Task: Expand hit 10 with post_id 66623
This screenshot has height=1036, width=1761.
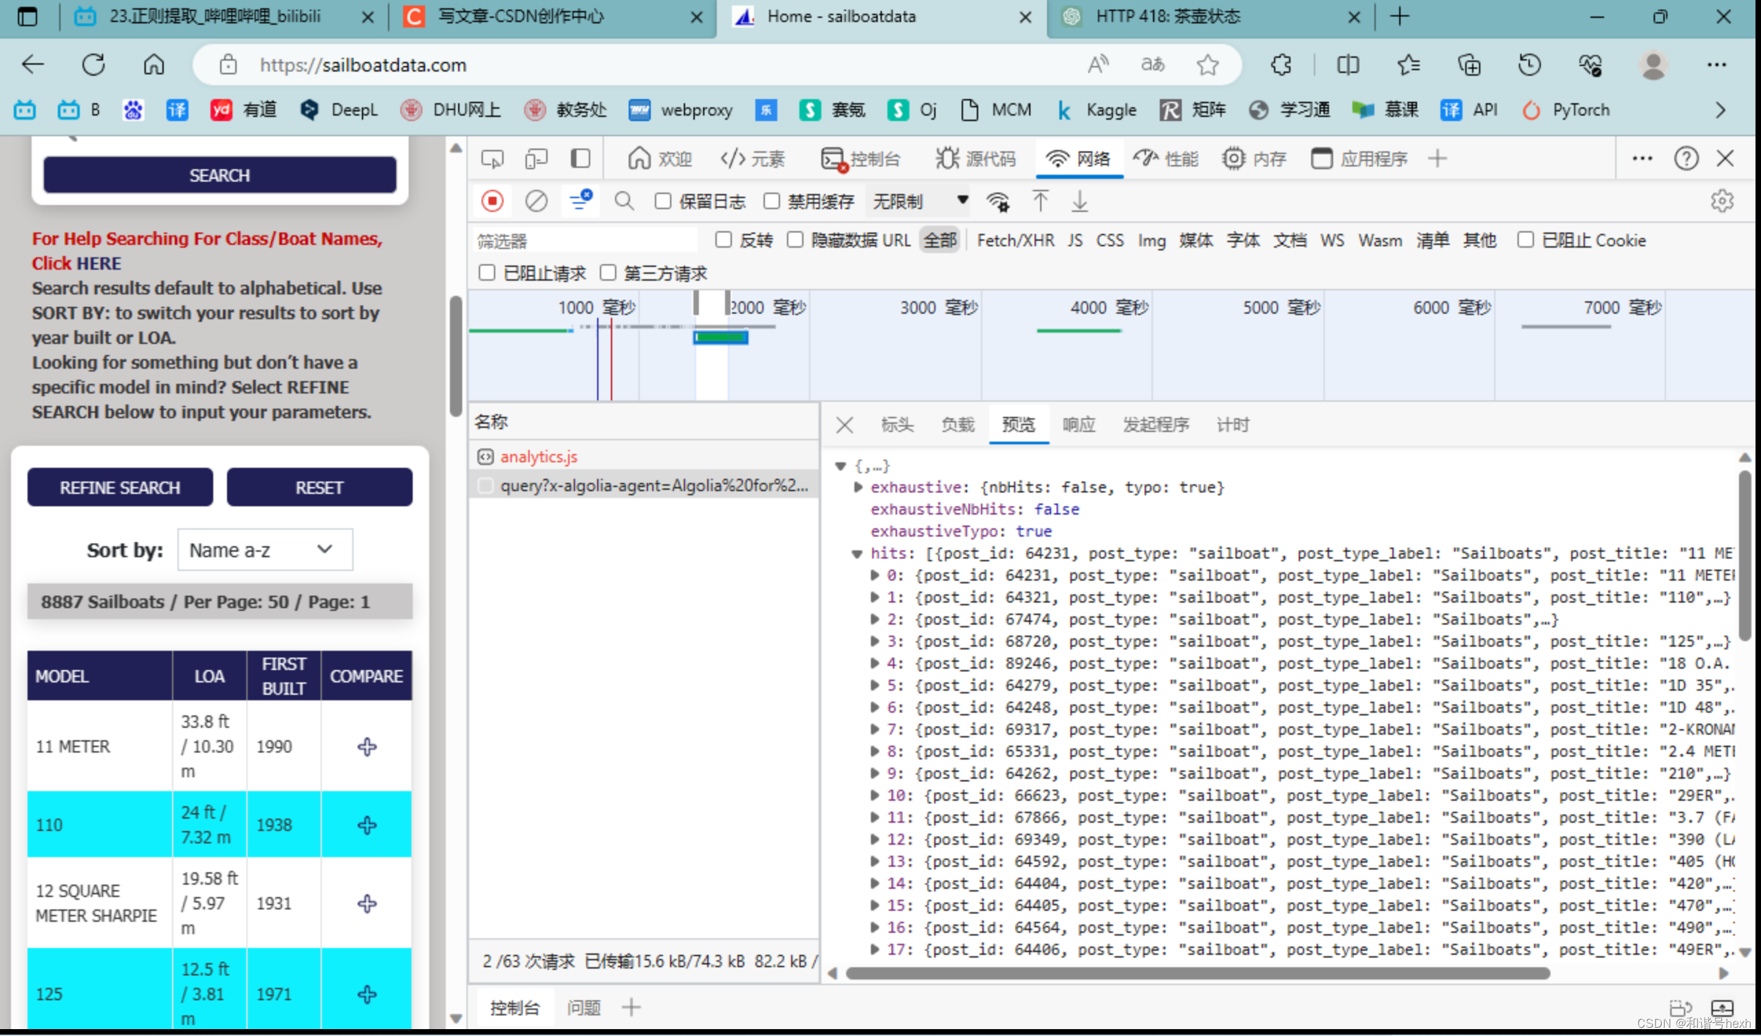Action: (874, 795)
